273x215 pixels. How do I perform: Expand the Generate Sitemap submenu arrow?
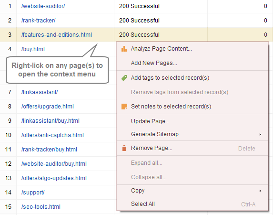click(x=260, y=134)
